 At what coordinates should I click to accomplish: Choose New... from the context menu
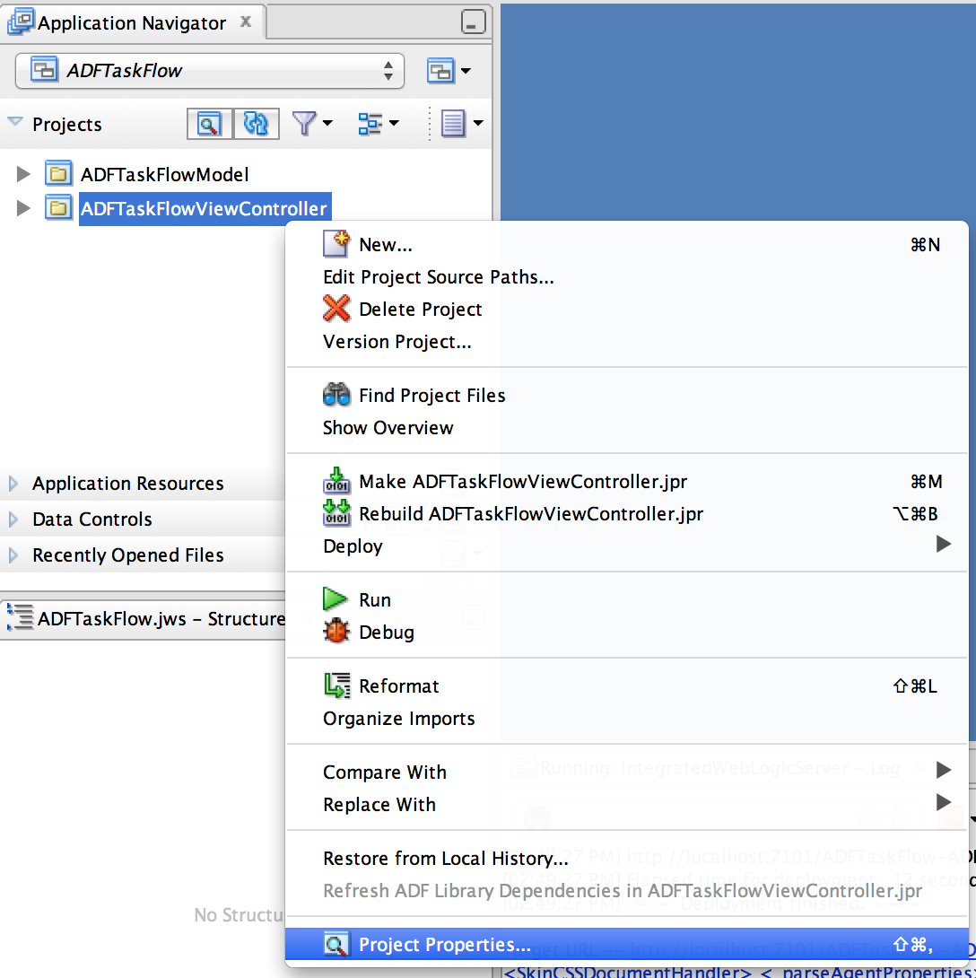[x=627, y=244]
